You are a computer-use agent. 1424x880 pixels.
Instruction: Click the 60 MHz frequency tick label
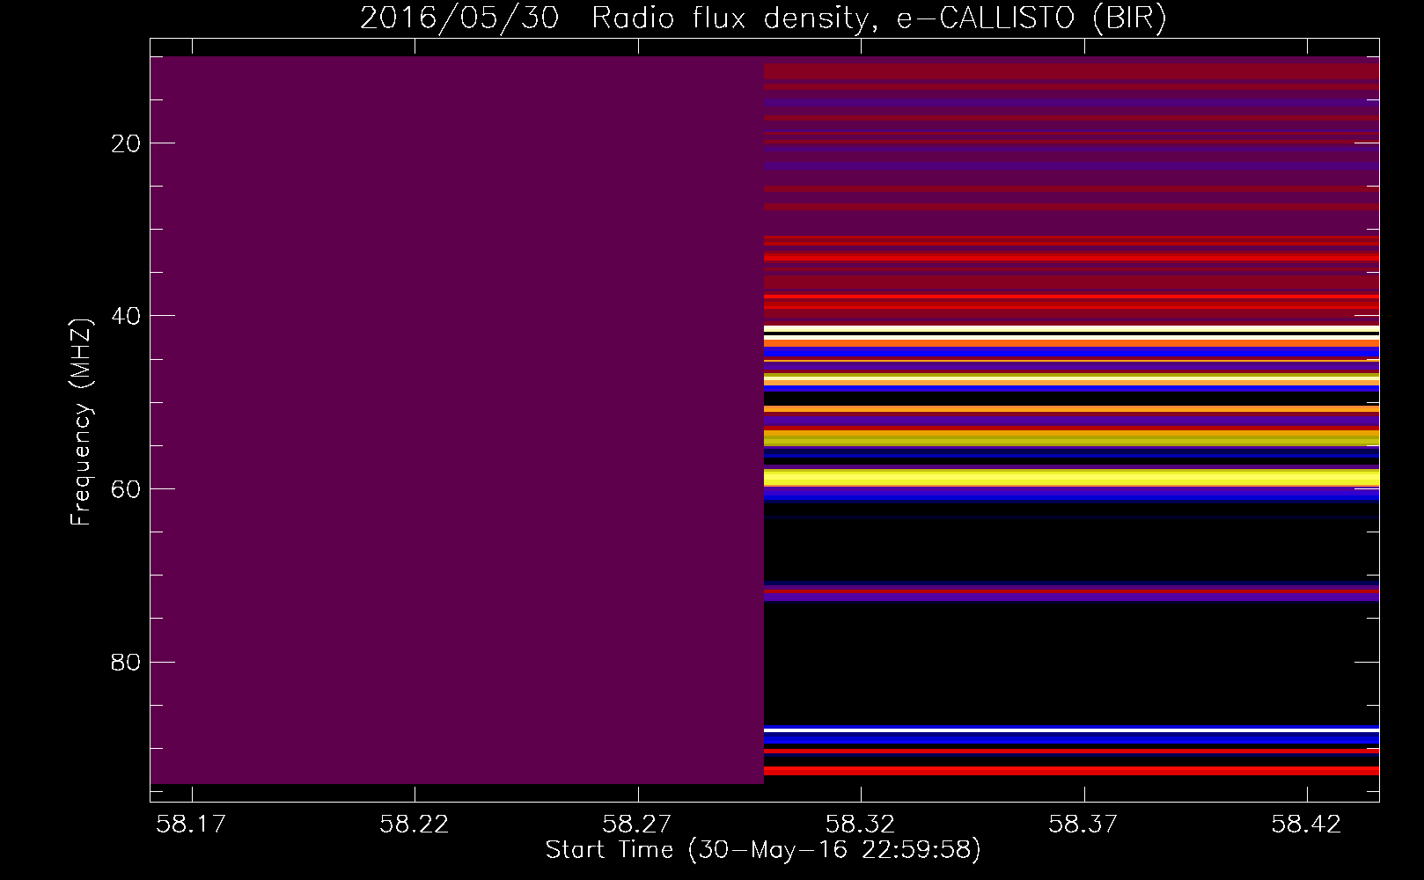tap(127, 489)
